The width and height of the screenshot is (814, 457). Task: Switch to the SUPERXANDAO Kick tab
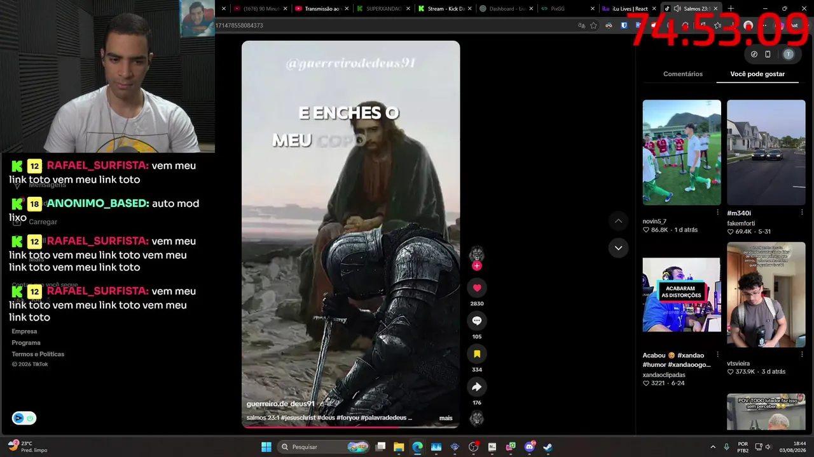point(382,8)
